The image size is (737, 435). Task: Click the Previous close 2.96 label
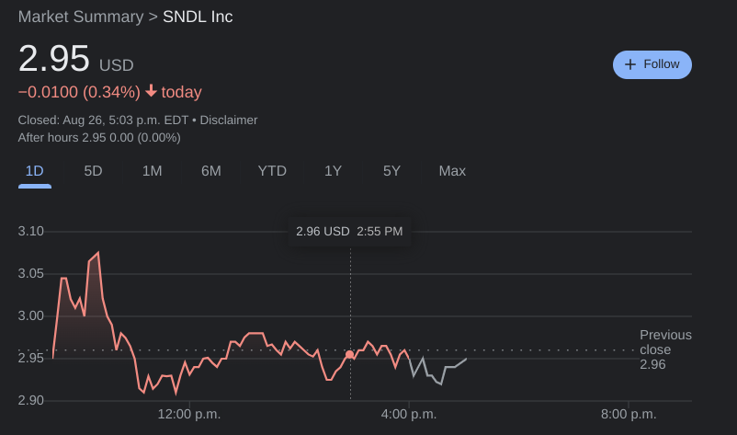664,349
